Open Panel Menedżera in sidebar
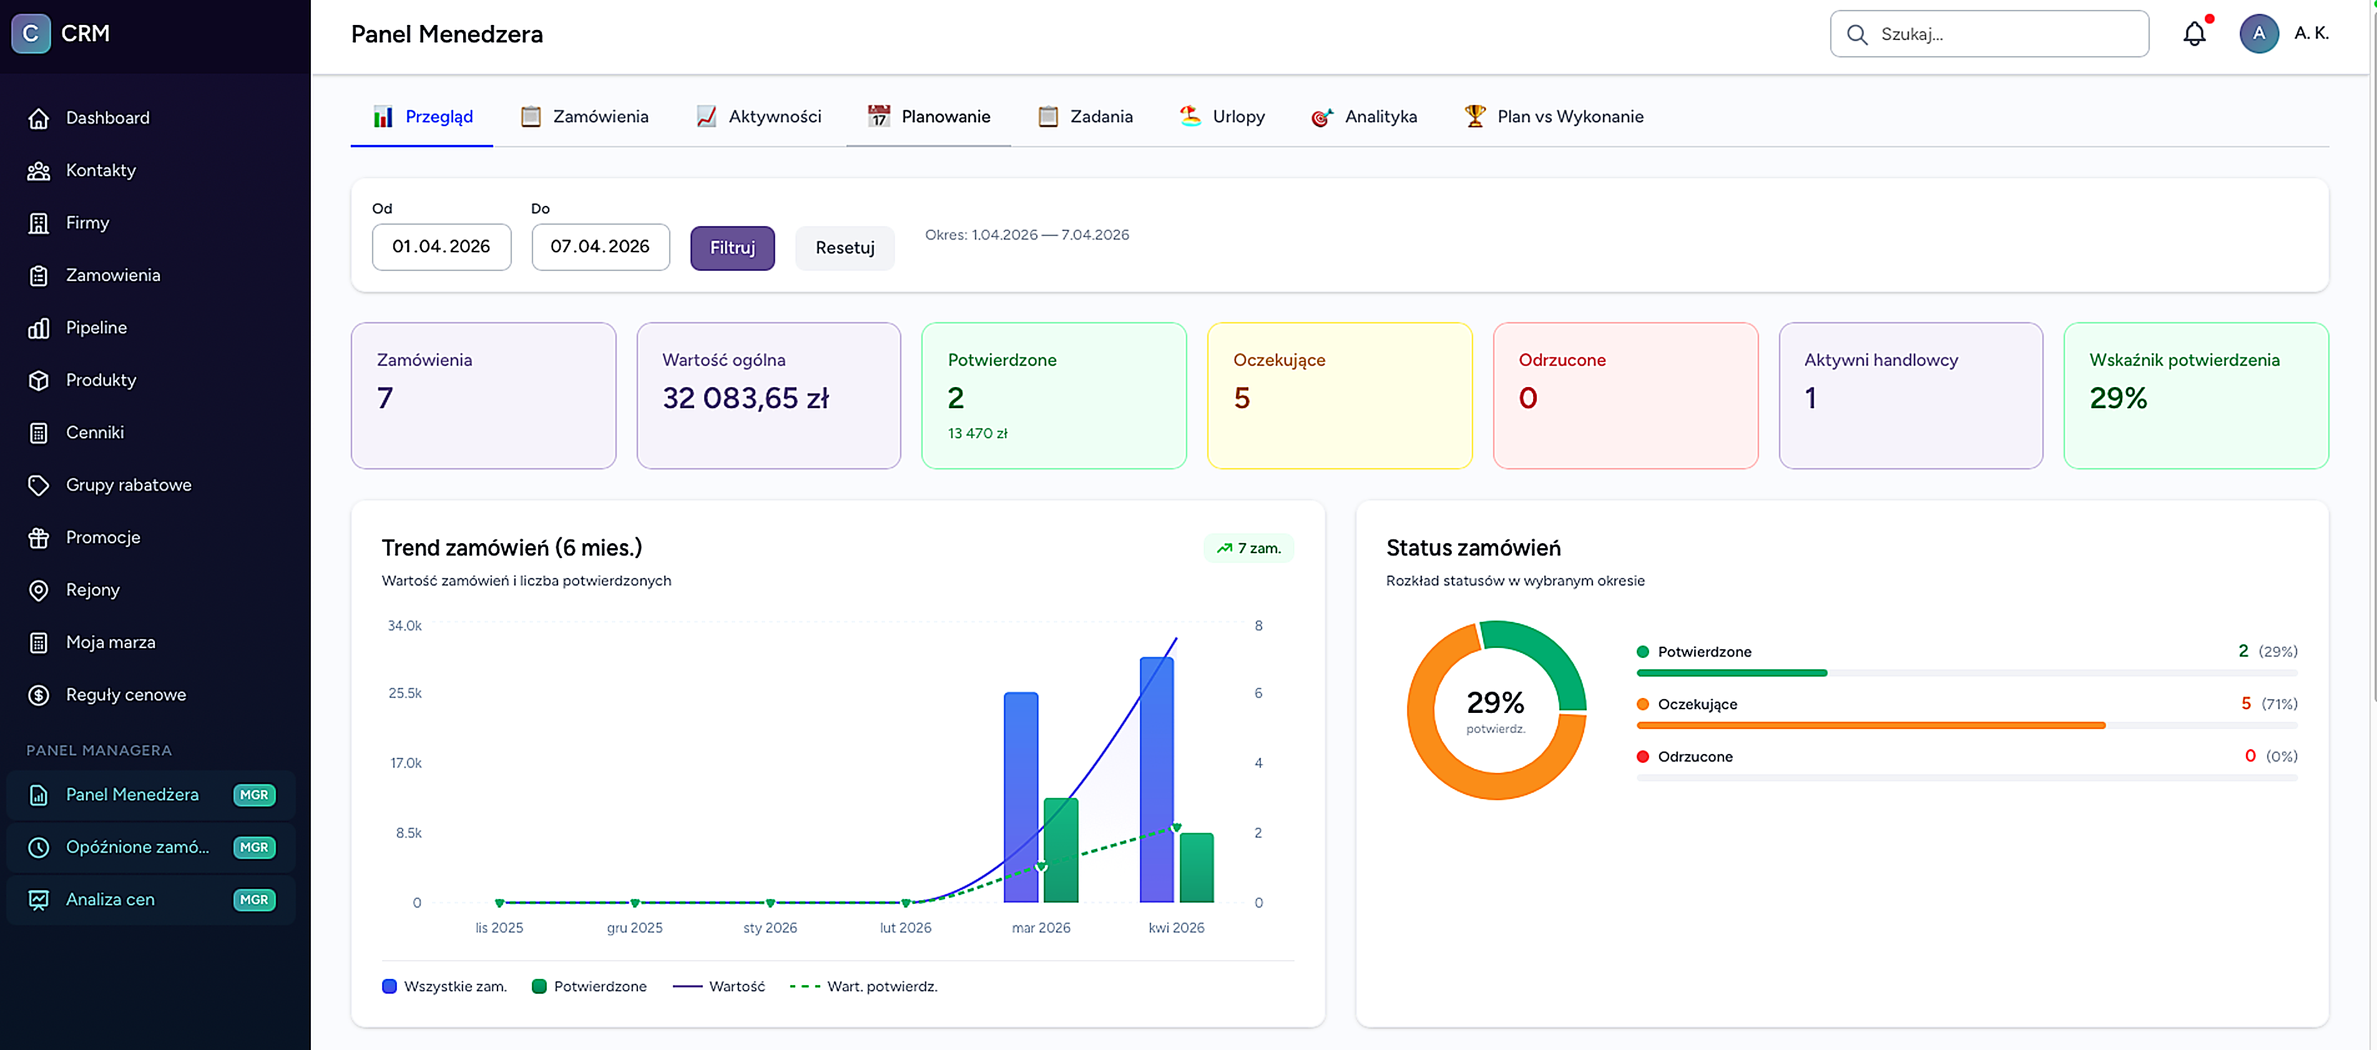This screenshot has width=2377, height=1050. point(150,795)
